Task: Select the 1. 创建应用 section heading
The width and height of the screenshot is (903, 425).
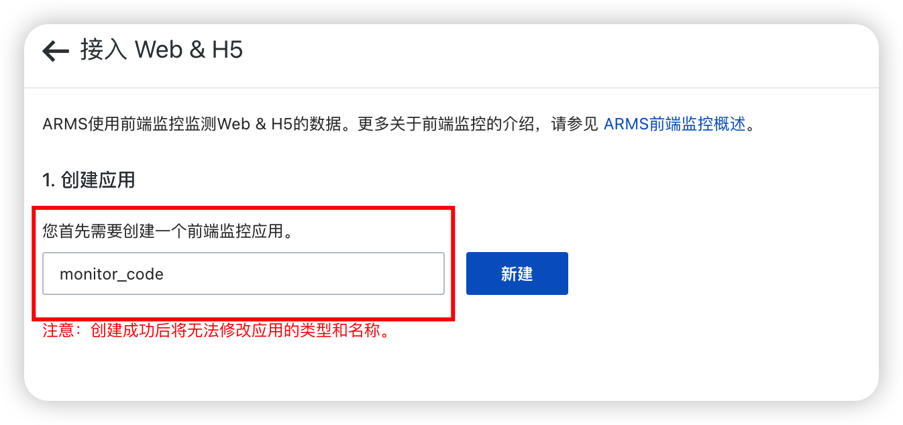Action: tap(89, 180)
